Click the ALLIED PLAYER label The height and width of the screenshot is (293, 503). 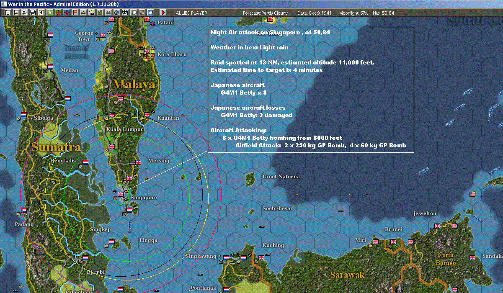point(191,13)
